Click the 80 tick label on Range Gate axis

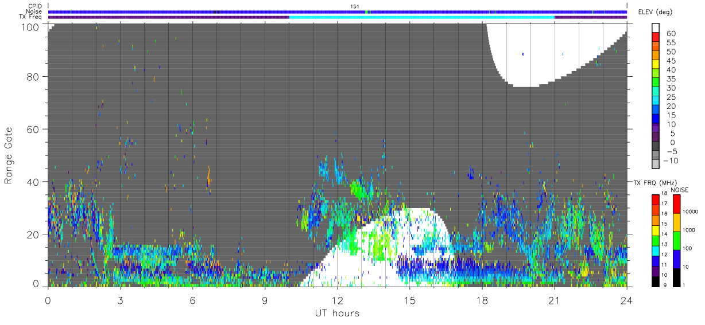33,77
